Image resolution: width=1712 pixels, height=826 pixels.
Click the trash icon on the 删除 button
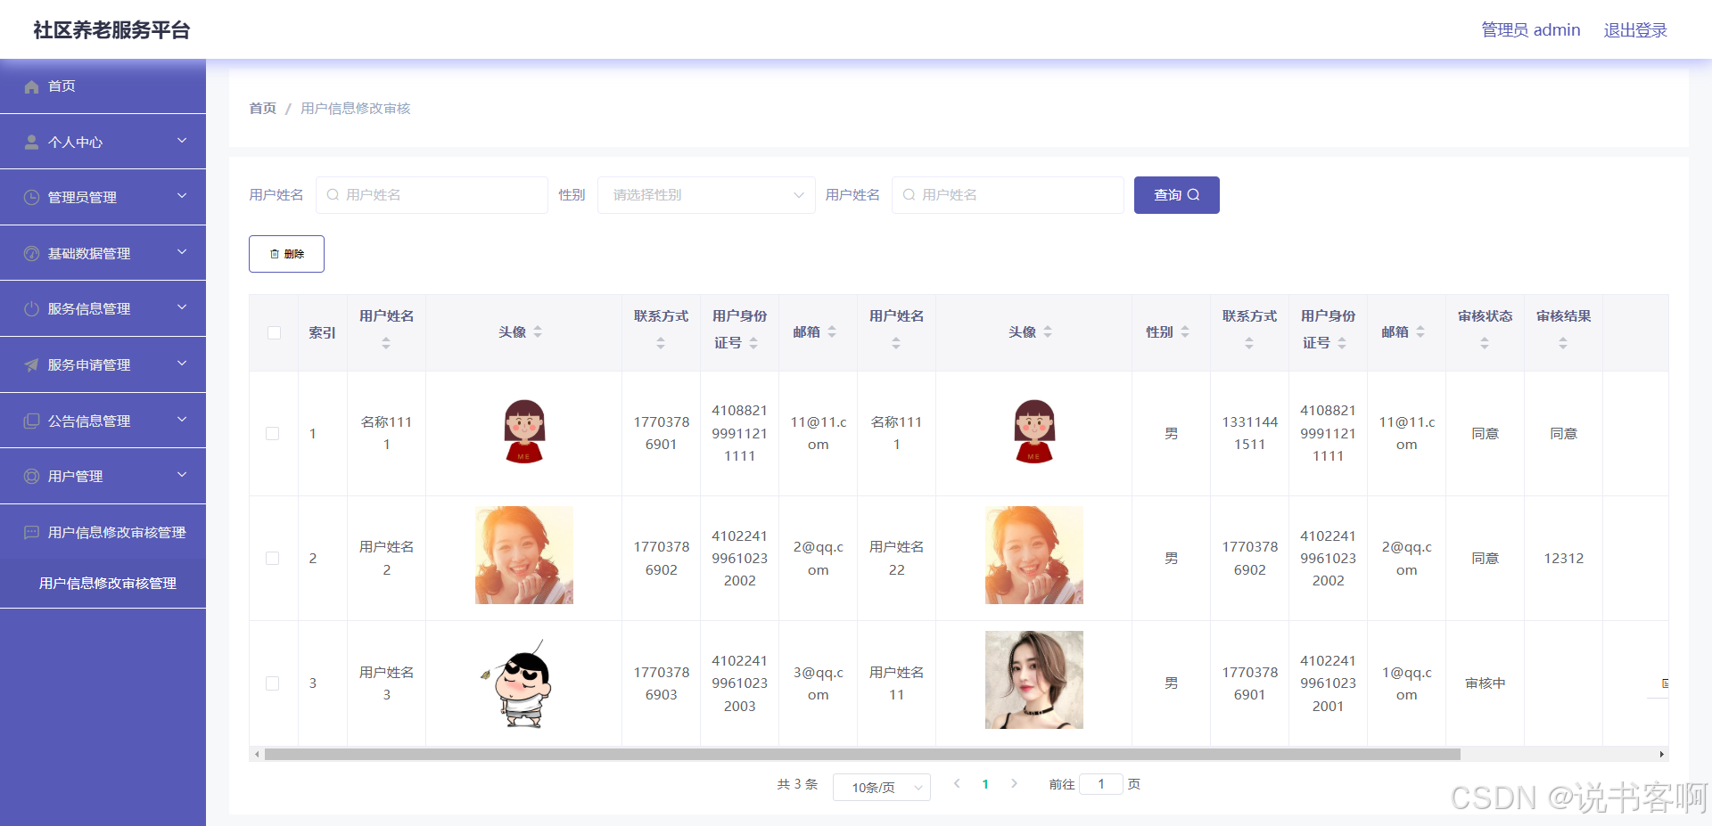(x=275, y=253)
